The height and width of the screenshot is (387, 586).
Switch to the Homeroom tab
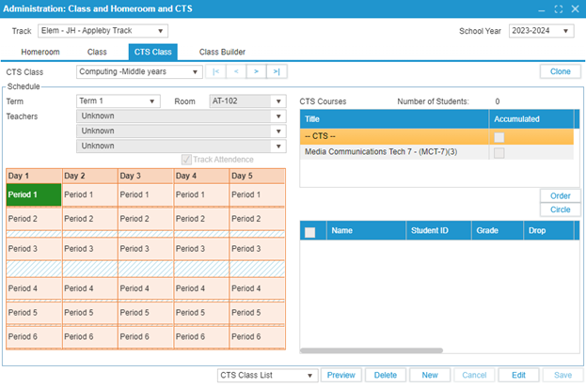pyautogui.click(x=40, y=52)
